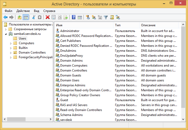Click the Domain Controllers OU folder icon
188x130 pixels.
pyautogui.click(x=15, y=53)
